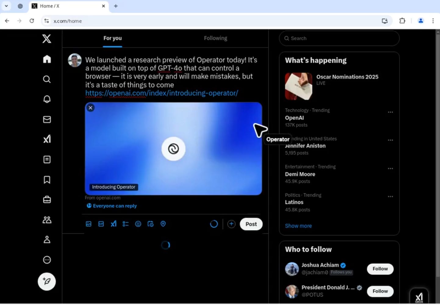View site information icon in address bar
This screenshot has width=440, height=305.
coord(46,21)
